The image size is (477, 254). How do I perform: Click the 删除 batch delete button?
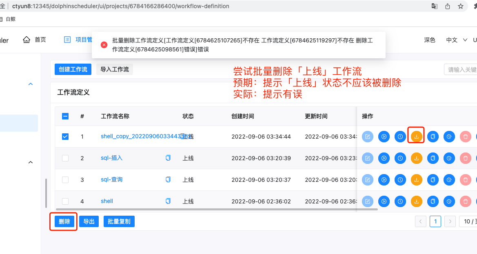64,221
